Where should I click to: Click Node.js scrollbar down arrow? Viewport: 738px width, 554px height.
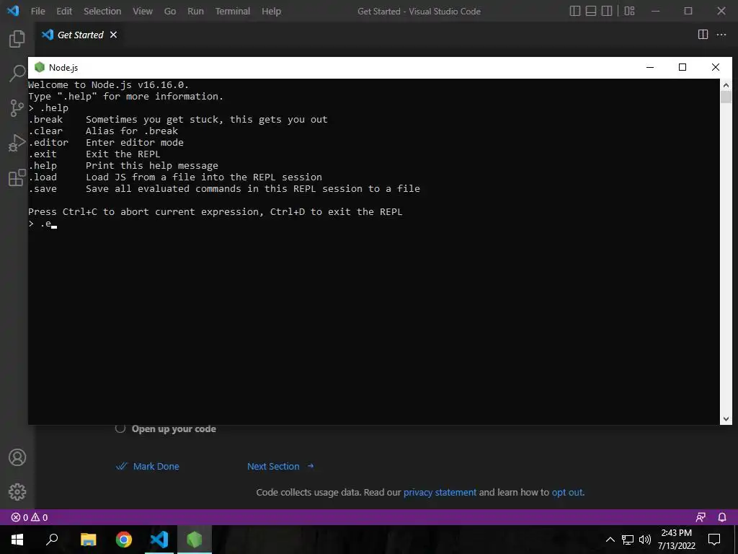[x=726, y=418]
